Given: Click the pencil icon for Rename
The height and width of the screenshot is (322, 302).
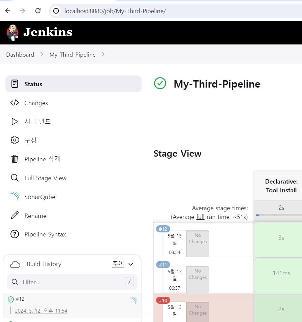Looking at the screenshot, I should pos(14,216).
